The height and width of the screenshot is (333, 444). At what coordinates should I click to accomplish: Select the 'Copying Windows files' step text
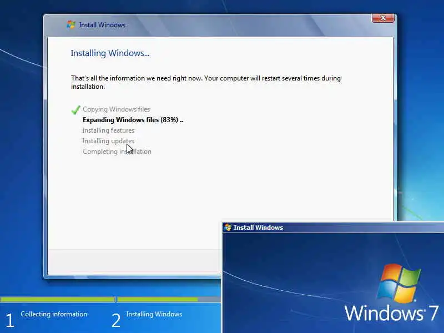click(x=116, y=109)
